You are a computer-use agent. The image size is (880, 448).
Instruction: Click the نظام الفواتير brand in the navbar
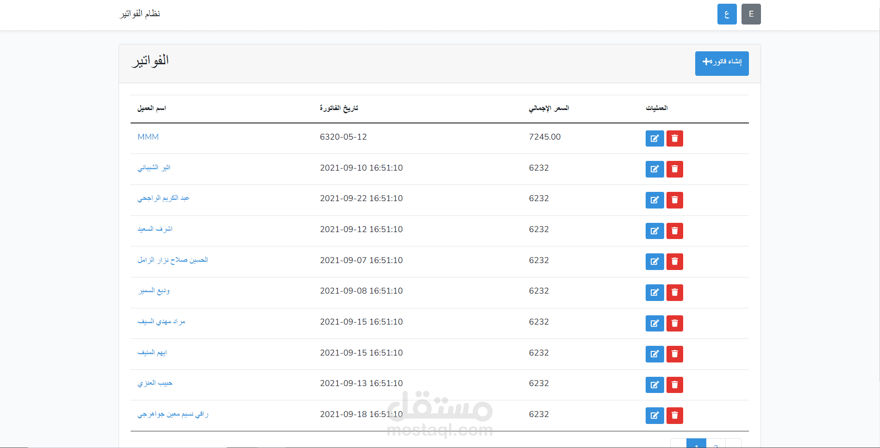(x=139, y=14)
